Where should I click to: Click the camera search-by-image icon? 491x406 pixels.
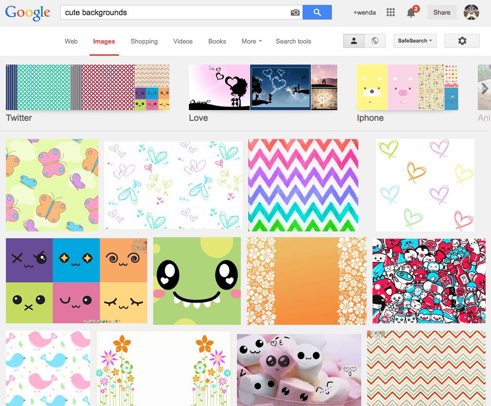pyautogui.click(x=295, y=13)
